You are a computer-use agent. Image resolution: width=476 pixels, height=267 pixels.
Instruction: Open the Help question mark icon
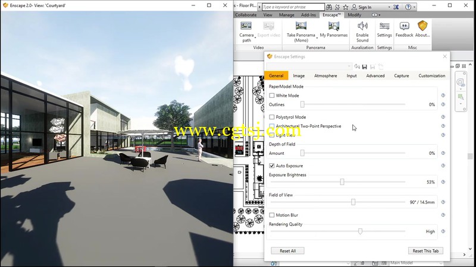[x=408, y=7]
